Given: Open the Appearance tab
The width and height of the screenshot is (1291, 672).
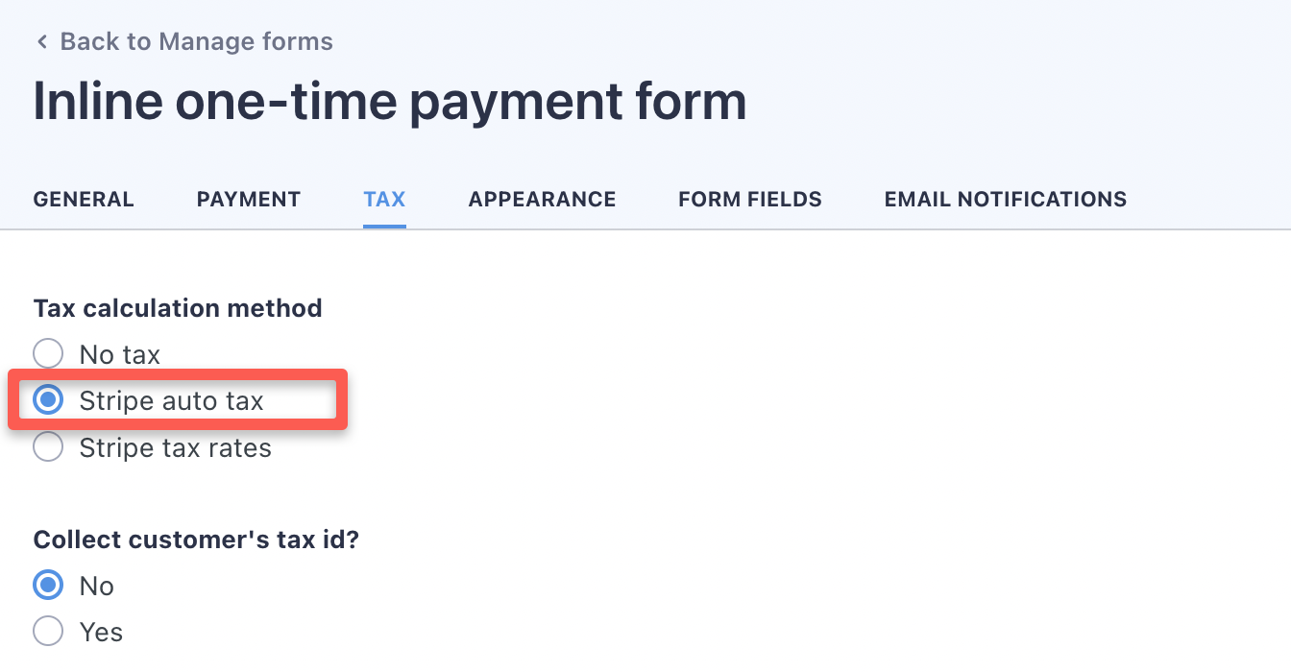Looking at the screenshot, I should point(542,199).
